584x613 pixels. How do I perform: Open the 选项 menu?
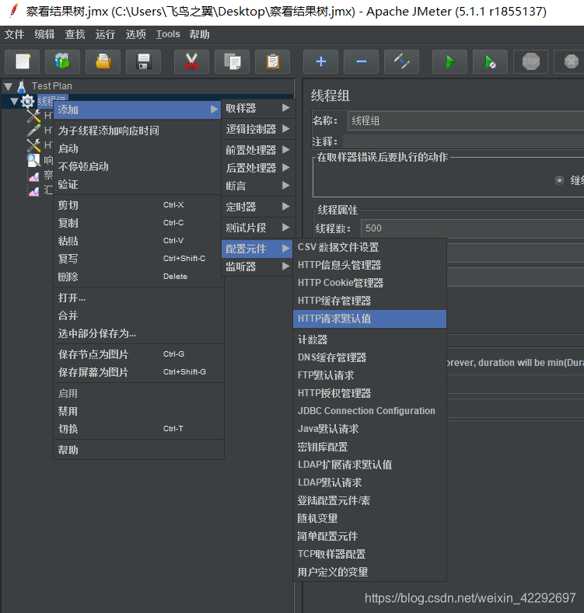coord(136,34)
